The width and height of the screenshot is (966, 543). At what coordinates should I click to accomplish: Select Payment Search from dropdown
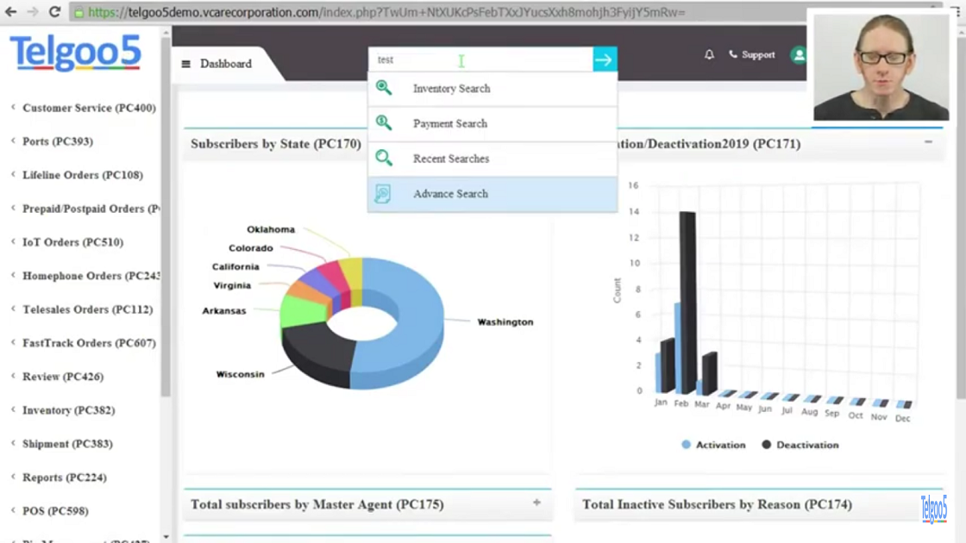pyautogui.click(x=492, y=124)
